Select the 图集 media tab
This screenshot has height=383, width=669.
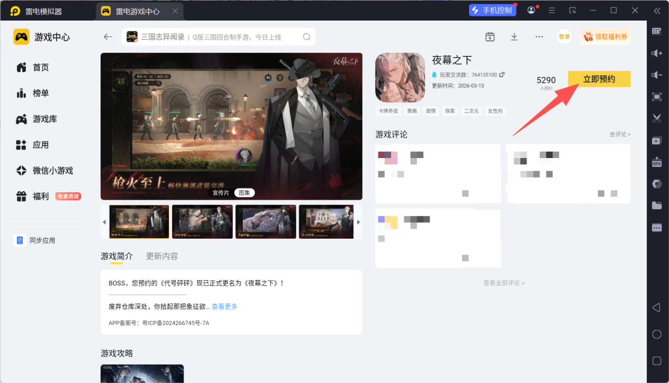coord(244,193)
